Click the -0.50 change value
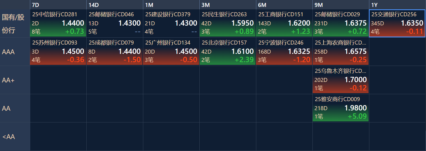Viewport: 426px width, 151px height. pos(189,60)
